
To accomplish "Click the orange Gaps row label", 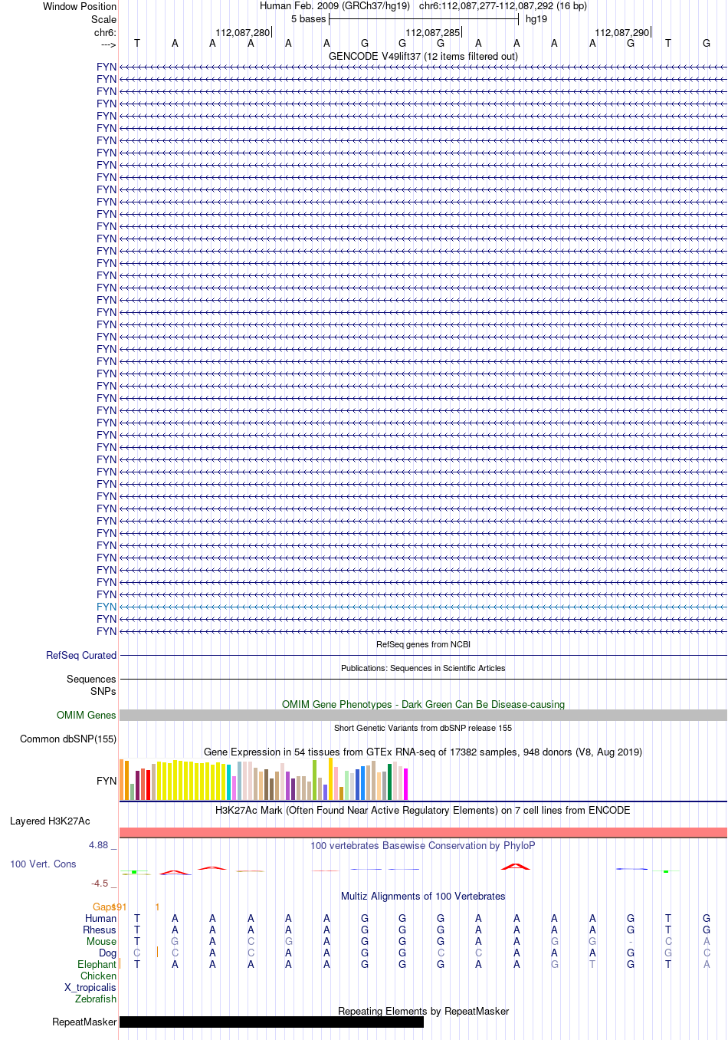I will [x=104, y=907].
